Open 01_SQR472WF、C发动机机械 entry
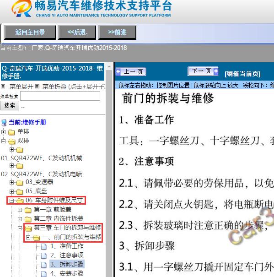This screenshot has height=277, width=274. pos(42,158)
